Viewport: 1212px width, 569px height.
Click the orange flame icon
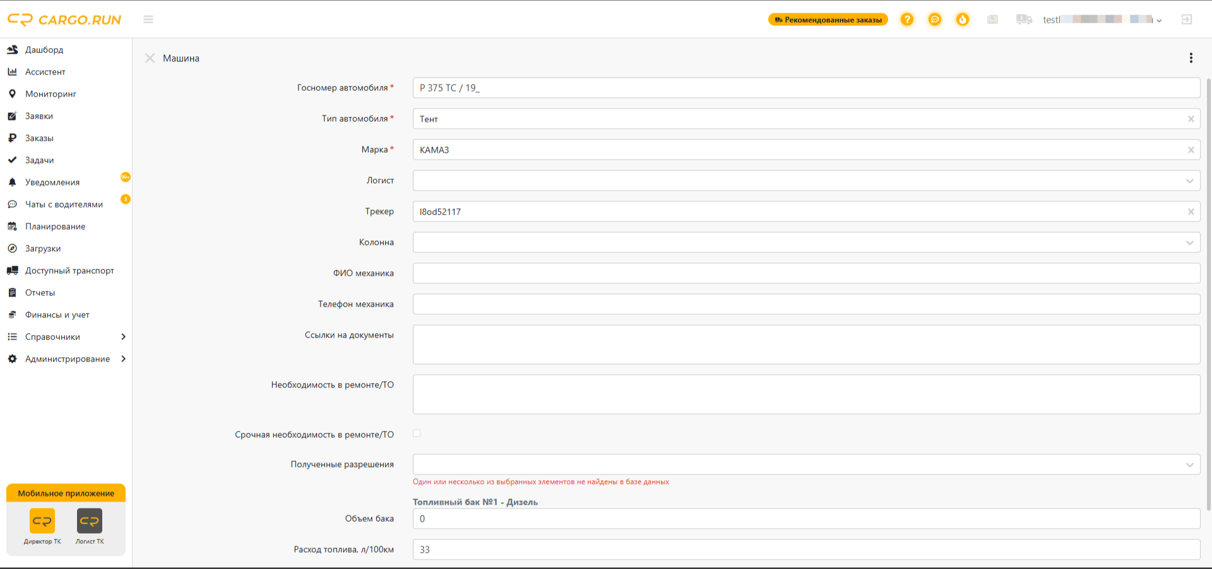[x=963, y=20]
